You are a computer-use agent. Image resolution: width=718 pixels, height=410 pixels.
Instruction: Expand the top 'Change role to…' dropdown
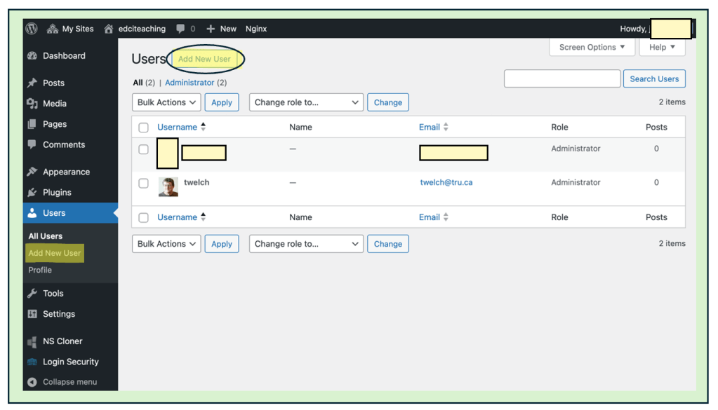[305, 102]
